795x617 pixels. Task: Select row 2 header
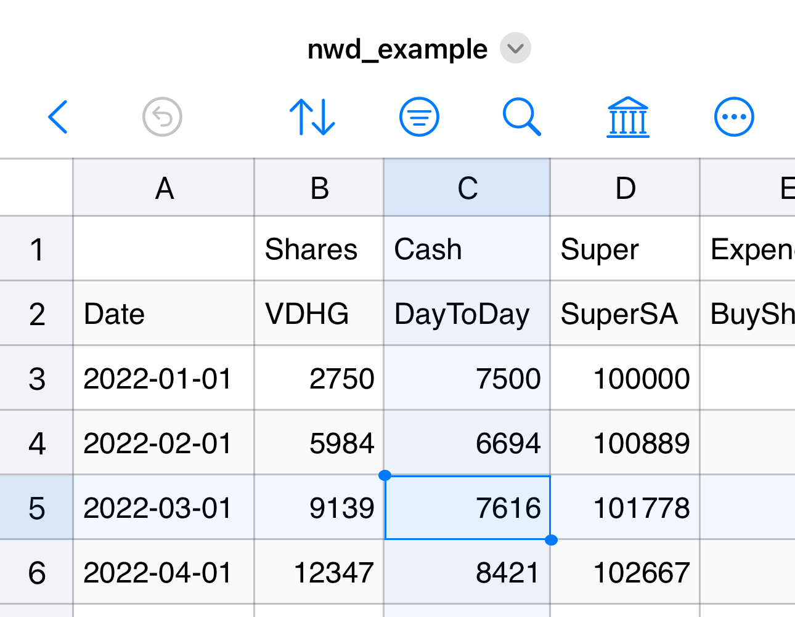(x=36, y=313)
